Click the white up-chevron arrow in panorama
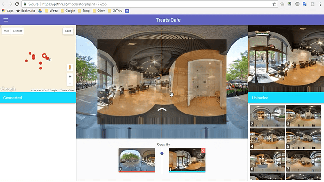 click(x=162, y=109)
